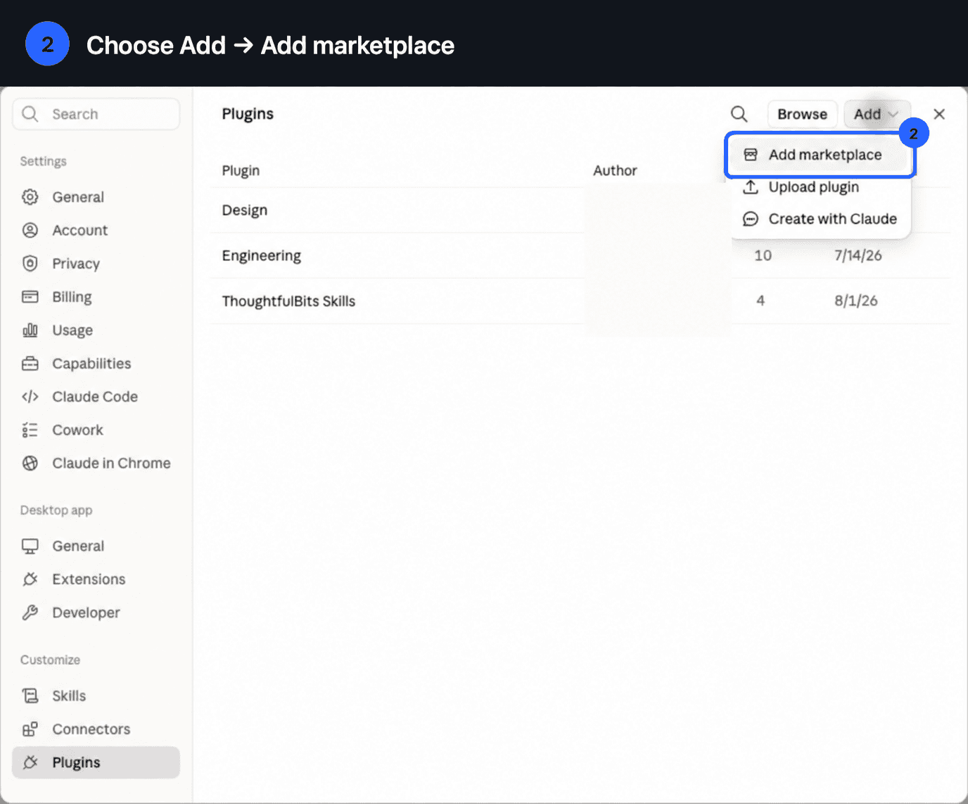968x804 pixels.
Task: Click the magnifier icon in the sidebar Search box
Action: 30,114
